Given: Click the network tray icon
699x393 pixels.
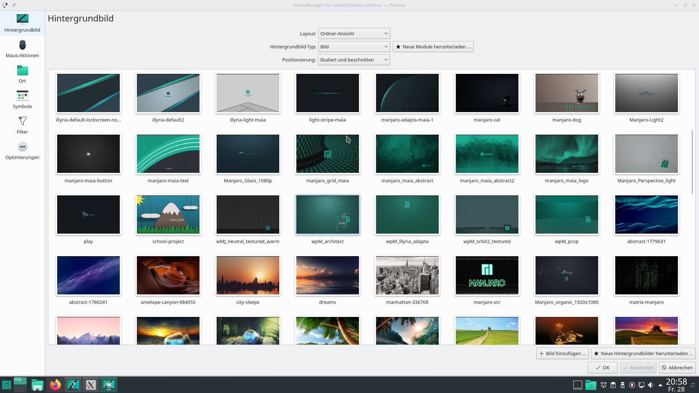Looking at the screenshot, I should coord(641,385).
